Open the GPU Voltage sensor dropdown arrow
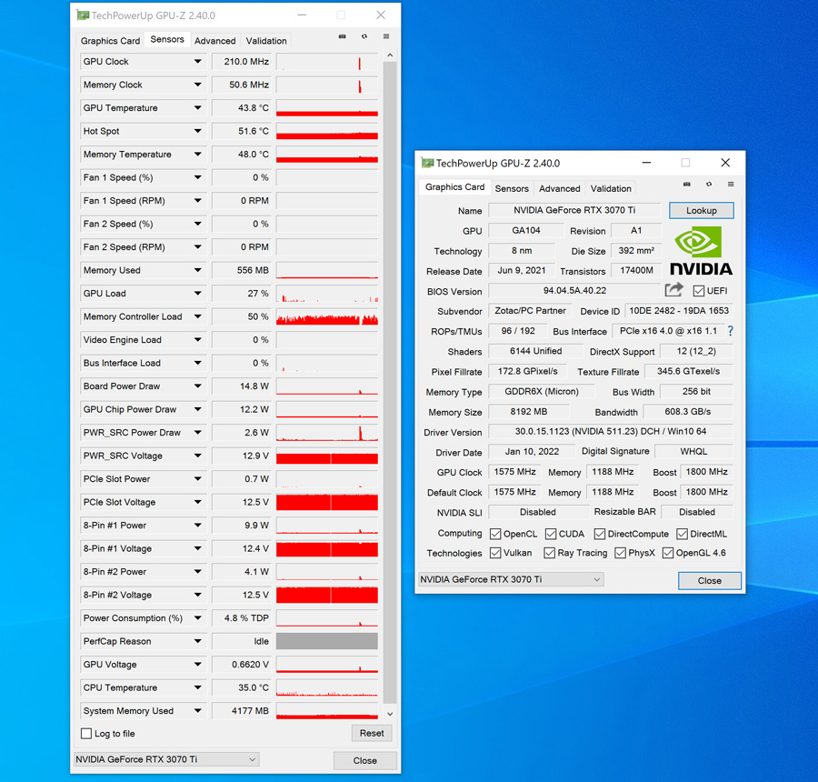This screenshot has height=782, width=818. coord(198,665)
